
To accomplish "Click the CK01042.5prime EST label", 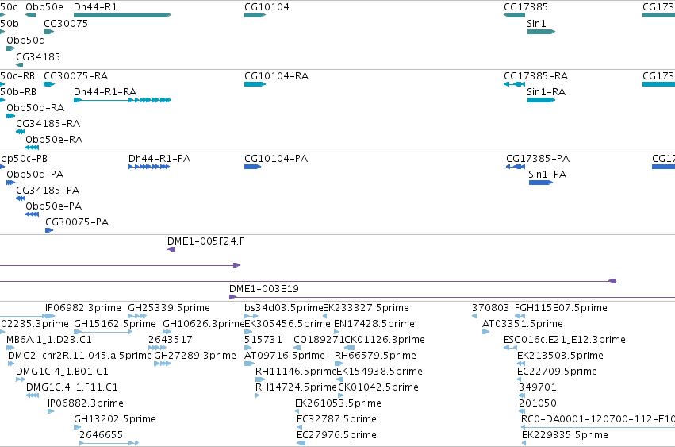I will pos(378,387).
